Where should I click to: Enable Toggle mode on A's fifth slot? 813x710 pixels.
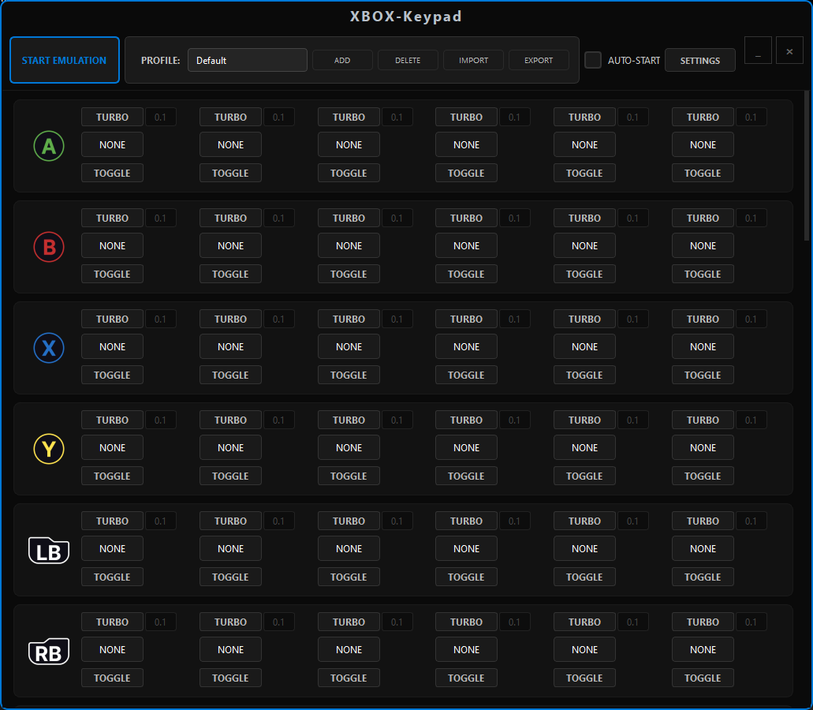tap(584, 174)
